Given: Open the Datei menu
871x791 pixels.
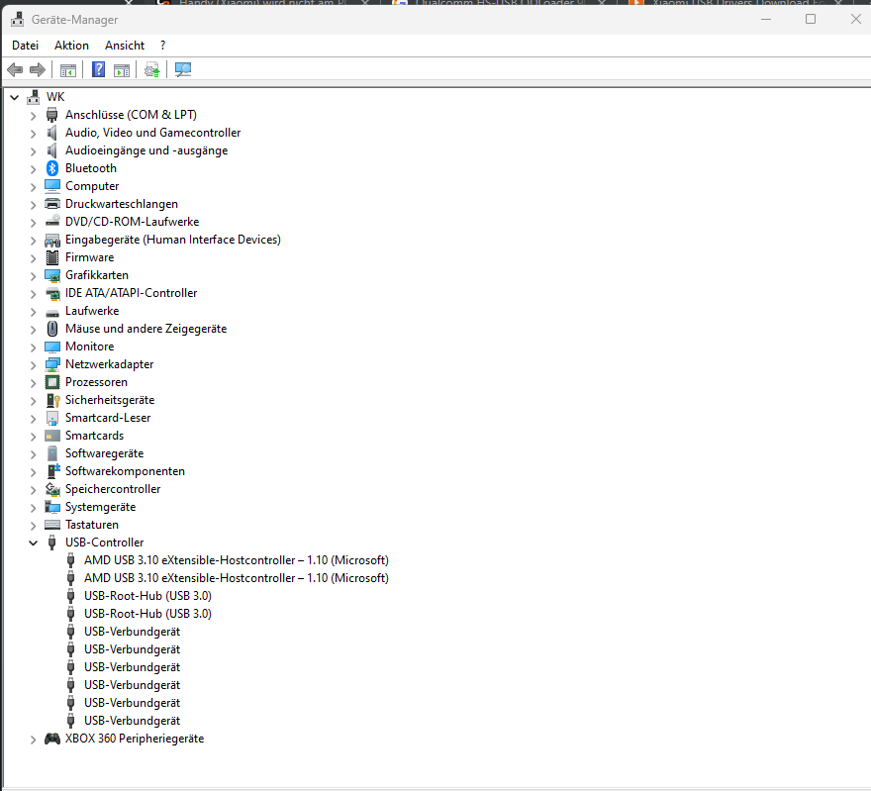Looking at the screenshot, I should coord(25,46).
